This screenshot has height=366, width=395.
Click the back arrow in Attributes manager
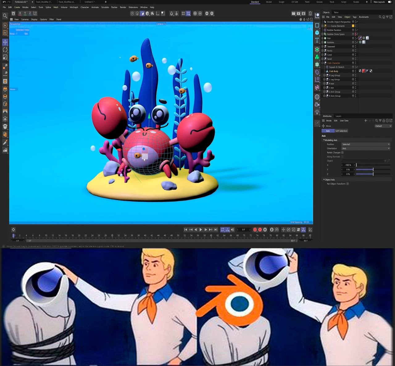pyautogui.click(x=366, y=121)
